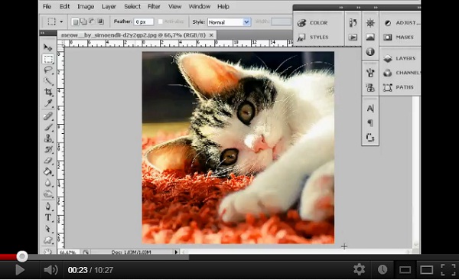The height and width of the screenshot is (280, 459).
Task: Select the Sponge tool
Action: point(48,194)
